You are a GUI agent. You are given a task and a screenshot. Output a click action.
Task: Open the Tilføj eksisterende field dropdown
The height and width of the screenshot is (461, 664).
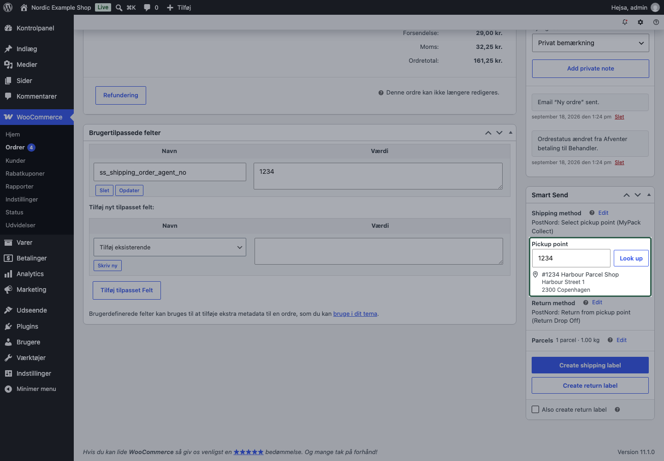pyautogui.click(x=170, y=247)
